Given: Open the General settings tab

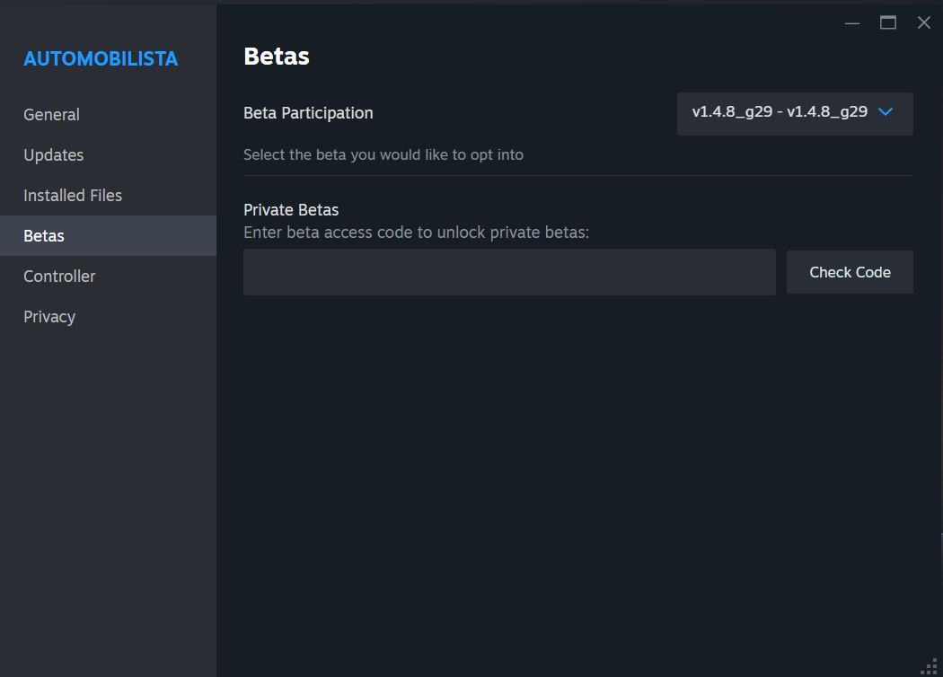Looking at the screenshot, I should 51,115.
